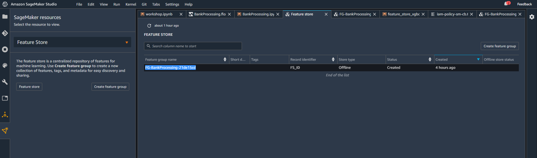Screen dimensions: 537x158
Task: Focus the Search column name input
Action: [x=193, y=46]
